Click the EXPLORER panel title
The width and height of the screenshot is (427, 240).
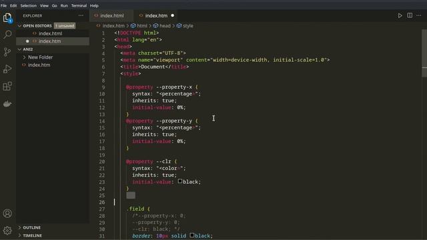(33, 16)
